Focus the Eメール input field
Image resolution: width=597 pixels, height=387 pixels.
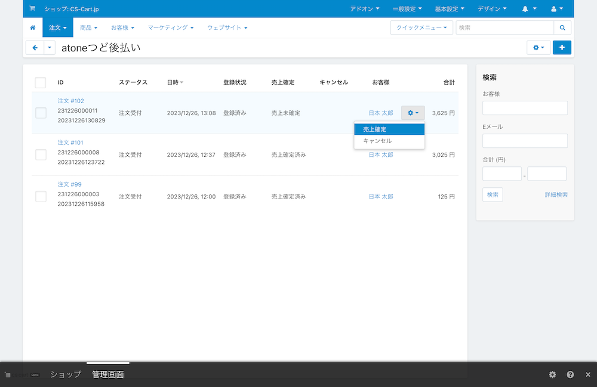525,141
